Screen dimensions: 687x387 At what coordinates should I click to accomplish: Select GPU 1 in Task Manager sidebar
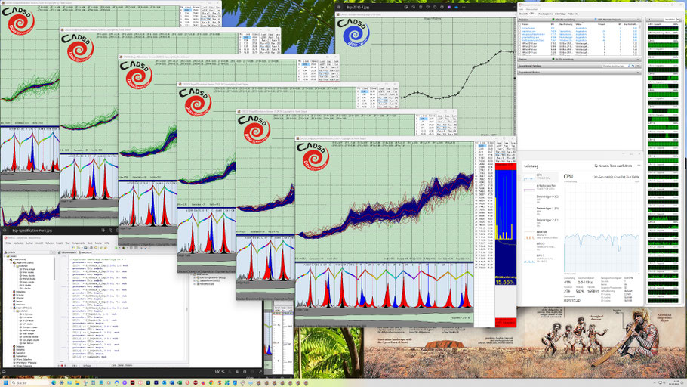tap(541, 259)
